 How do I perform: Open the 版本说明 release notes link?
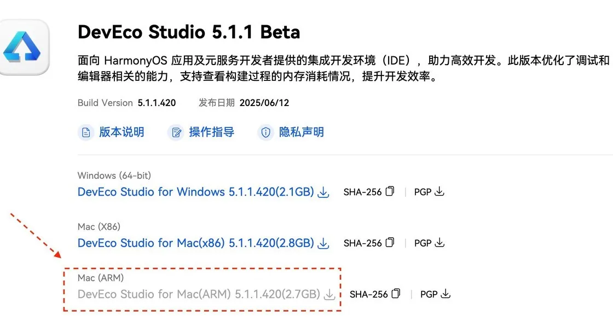pyautogui.click(x=122, y=132)
